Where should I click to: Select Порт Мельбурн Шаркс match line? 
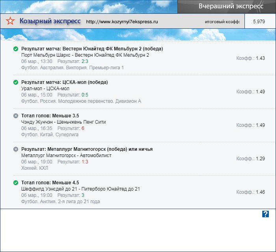coord(85,55)
